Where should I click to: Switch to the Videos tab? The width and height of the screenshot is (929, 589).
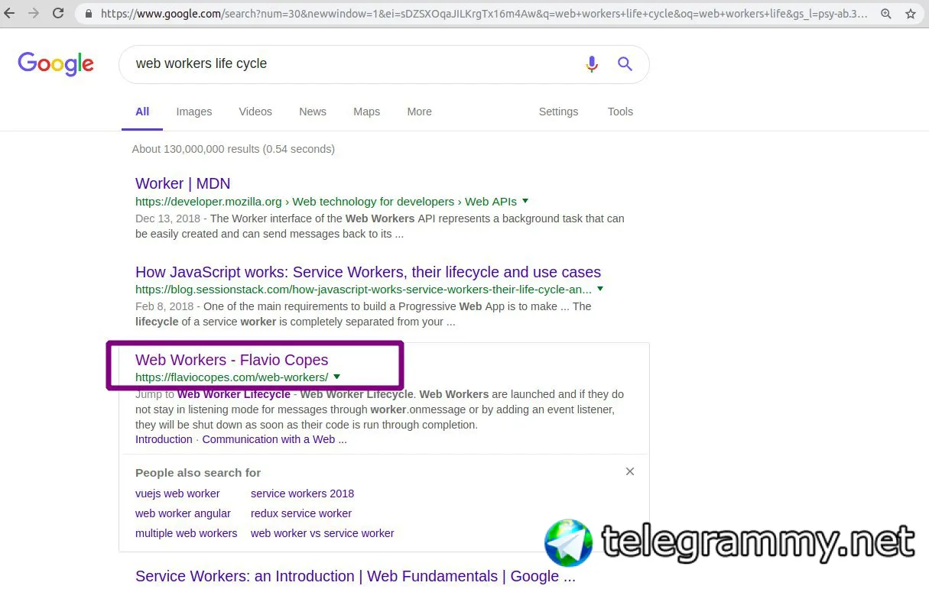tap(255, 112)
